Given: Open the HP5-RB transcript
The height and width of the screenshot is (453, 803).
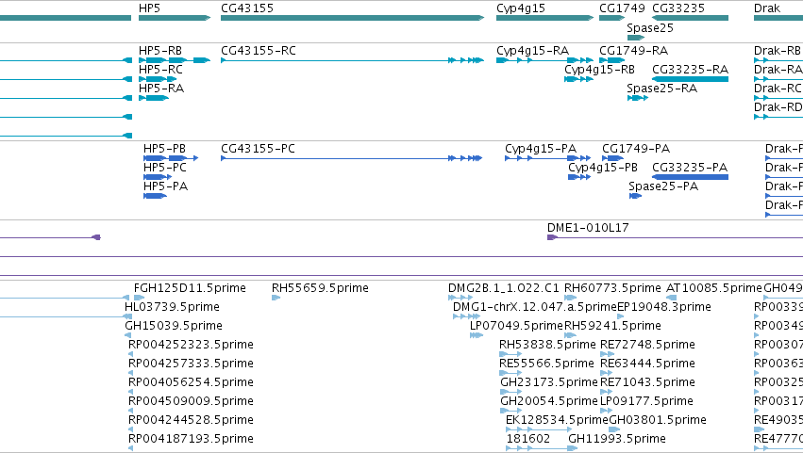Looking at the screenshot, I should [175, 60].
